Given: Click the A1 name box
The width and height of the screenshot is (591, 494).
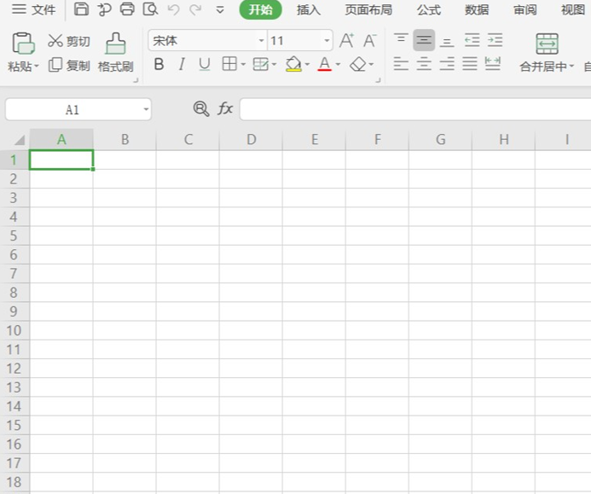Looking at the screenshot, I should [x=72, y=110].
